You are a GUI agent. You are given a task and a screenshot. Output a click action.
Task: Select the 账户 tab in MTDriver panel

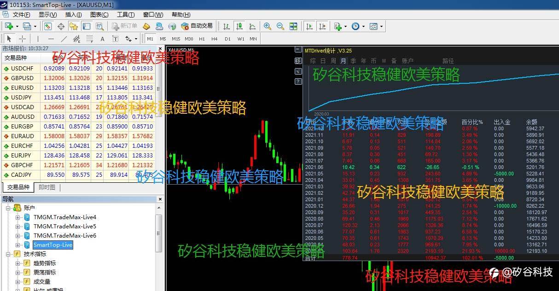click(x=408, y=61)
